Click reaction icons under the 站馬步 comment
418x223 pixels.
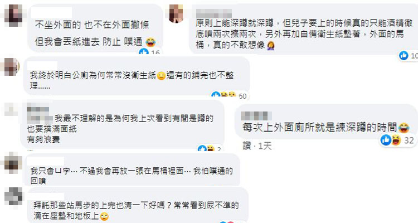[227, 222]
